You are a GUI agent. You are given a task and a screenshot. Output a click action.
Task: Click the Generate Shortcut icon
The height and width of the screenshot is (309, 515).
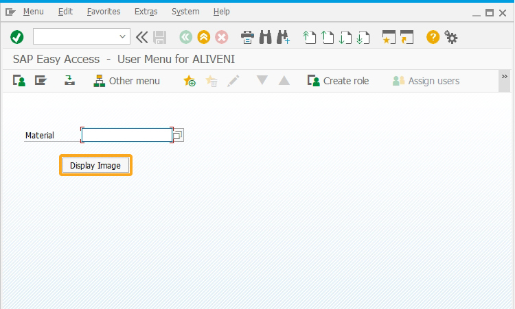(407, 37)
